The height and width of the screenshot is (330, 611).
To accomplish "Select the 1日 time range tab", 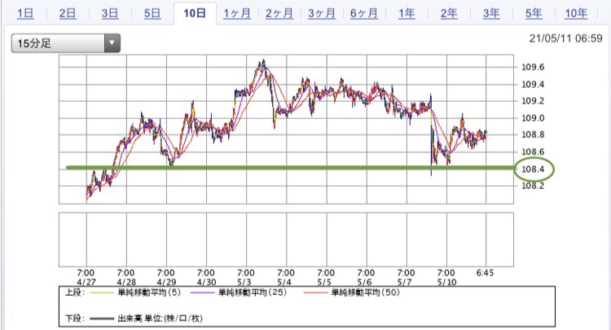I will pyautogui.click(x=25, y=14).
